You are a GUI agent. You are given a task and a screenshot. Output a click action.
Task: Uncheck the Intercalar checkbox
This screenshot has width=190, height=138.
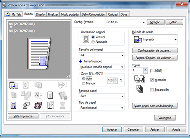pos(152,80)
